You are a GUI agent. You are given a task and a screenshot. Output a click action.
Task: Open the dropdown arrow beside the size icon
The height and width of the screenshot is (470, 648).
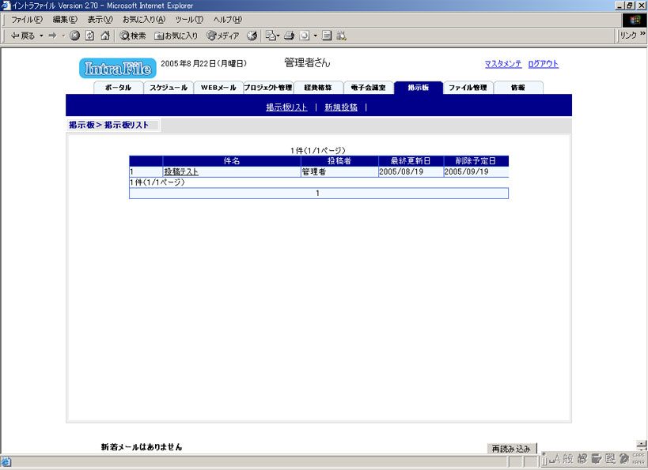(316, 36)
